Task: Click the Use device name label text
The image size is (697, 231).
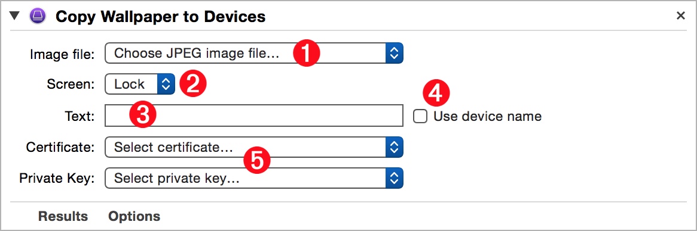Action: pos(488,116)
